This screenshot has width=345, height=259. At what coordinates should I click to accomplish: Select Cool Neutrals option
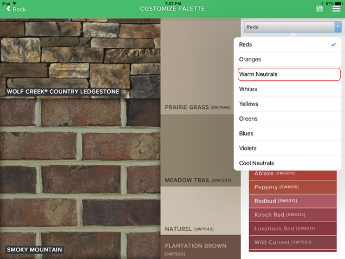coord(288,163)
